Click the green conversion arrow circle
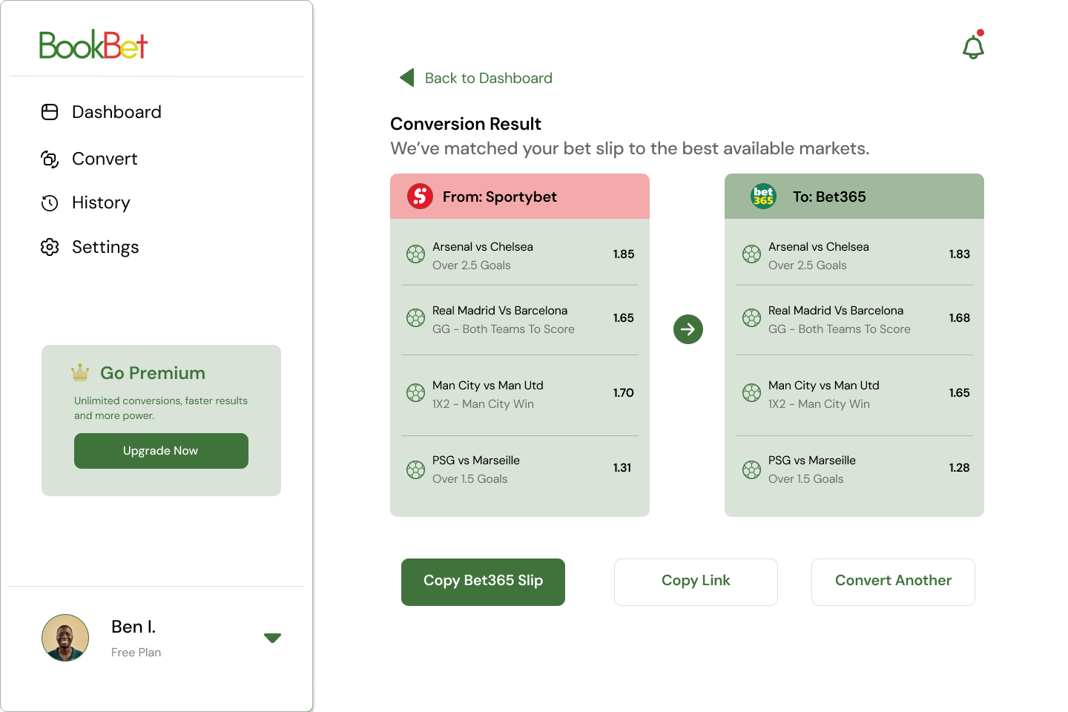Image resolution: width=1068 pixels, height=712 pixels. [688, 329]
